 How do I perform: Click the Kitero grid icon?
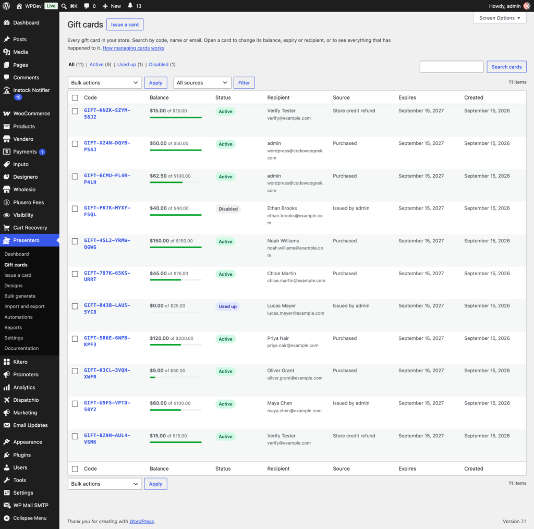(6, 362)
